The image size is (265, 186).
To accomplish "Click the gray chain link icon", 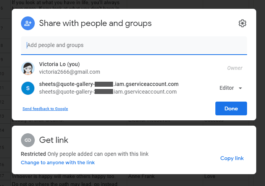I will tap(28, 140).
